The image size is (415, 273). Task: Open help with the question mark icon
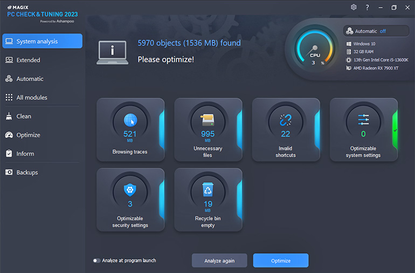[x=367, y=8]
